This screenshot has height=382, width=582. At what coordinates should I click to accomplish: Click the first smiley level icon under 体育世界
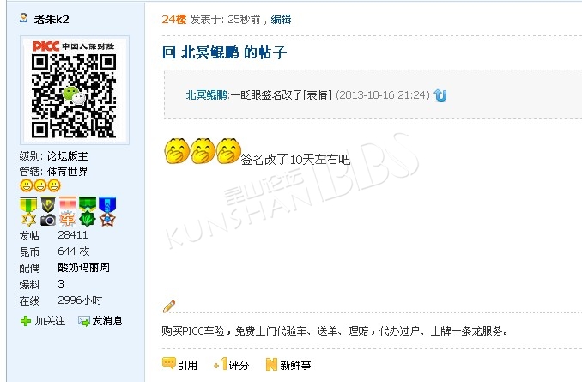point(26,185)
